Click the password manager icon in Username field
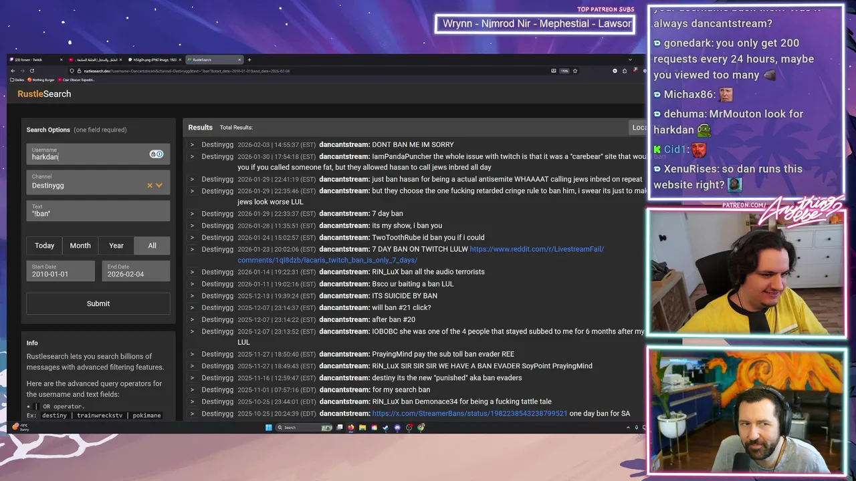The width and height of the screenshot is (856, 481). click(156, 154)
